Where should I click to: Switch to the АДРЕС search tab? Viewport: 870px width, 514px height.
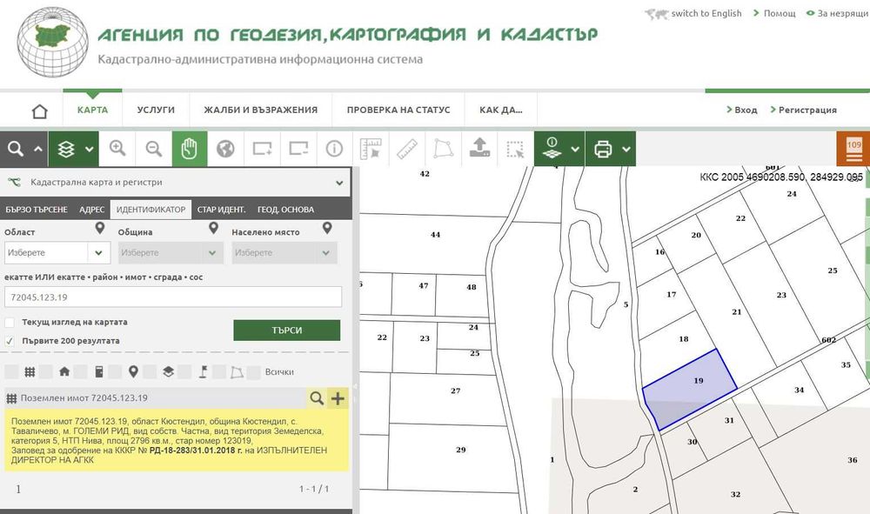91,210
